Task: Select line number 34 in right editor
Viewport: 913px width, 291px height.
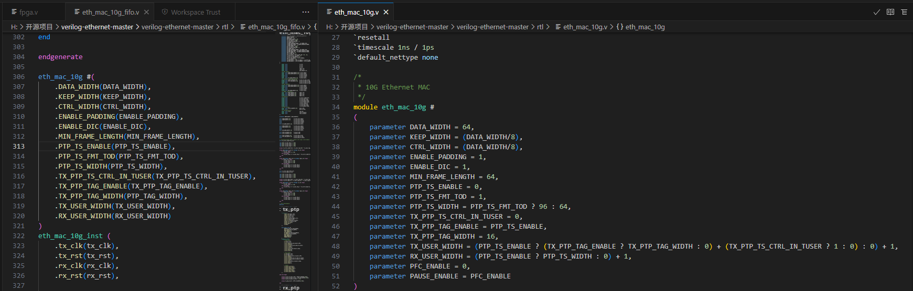Action: tap(336, 107)
